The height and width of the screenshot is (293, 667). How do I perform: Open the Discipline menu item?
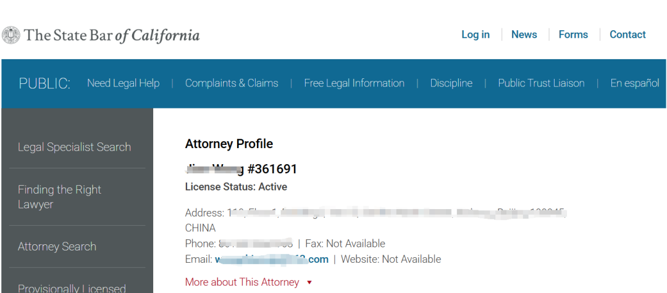click(x=451, y=83)
